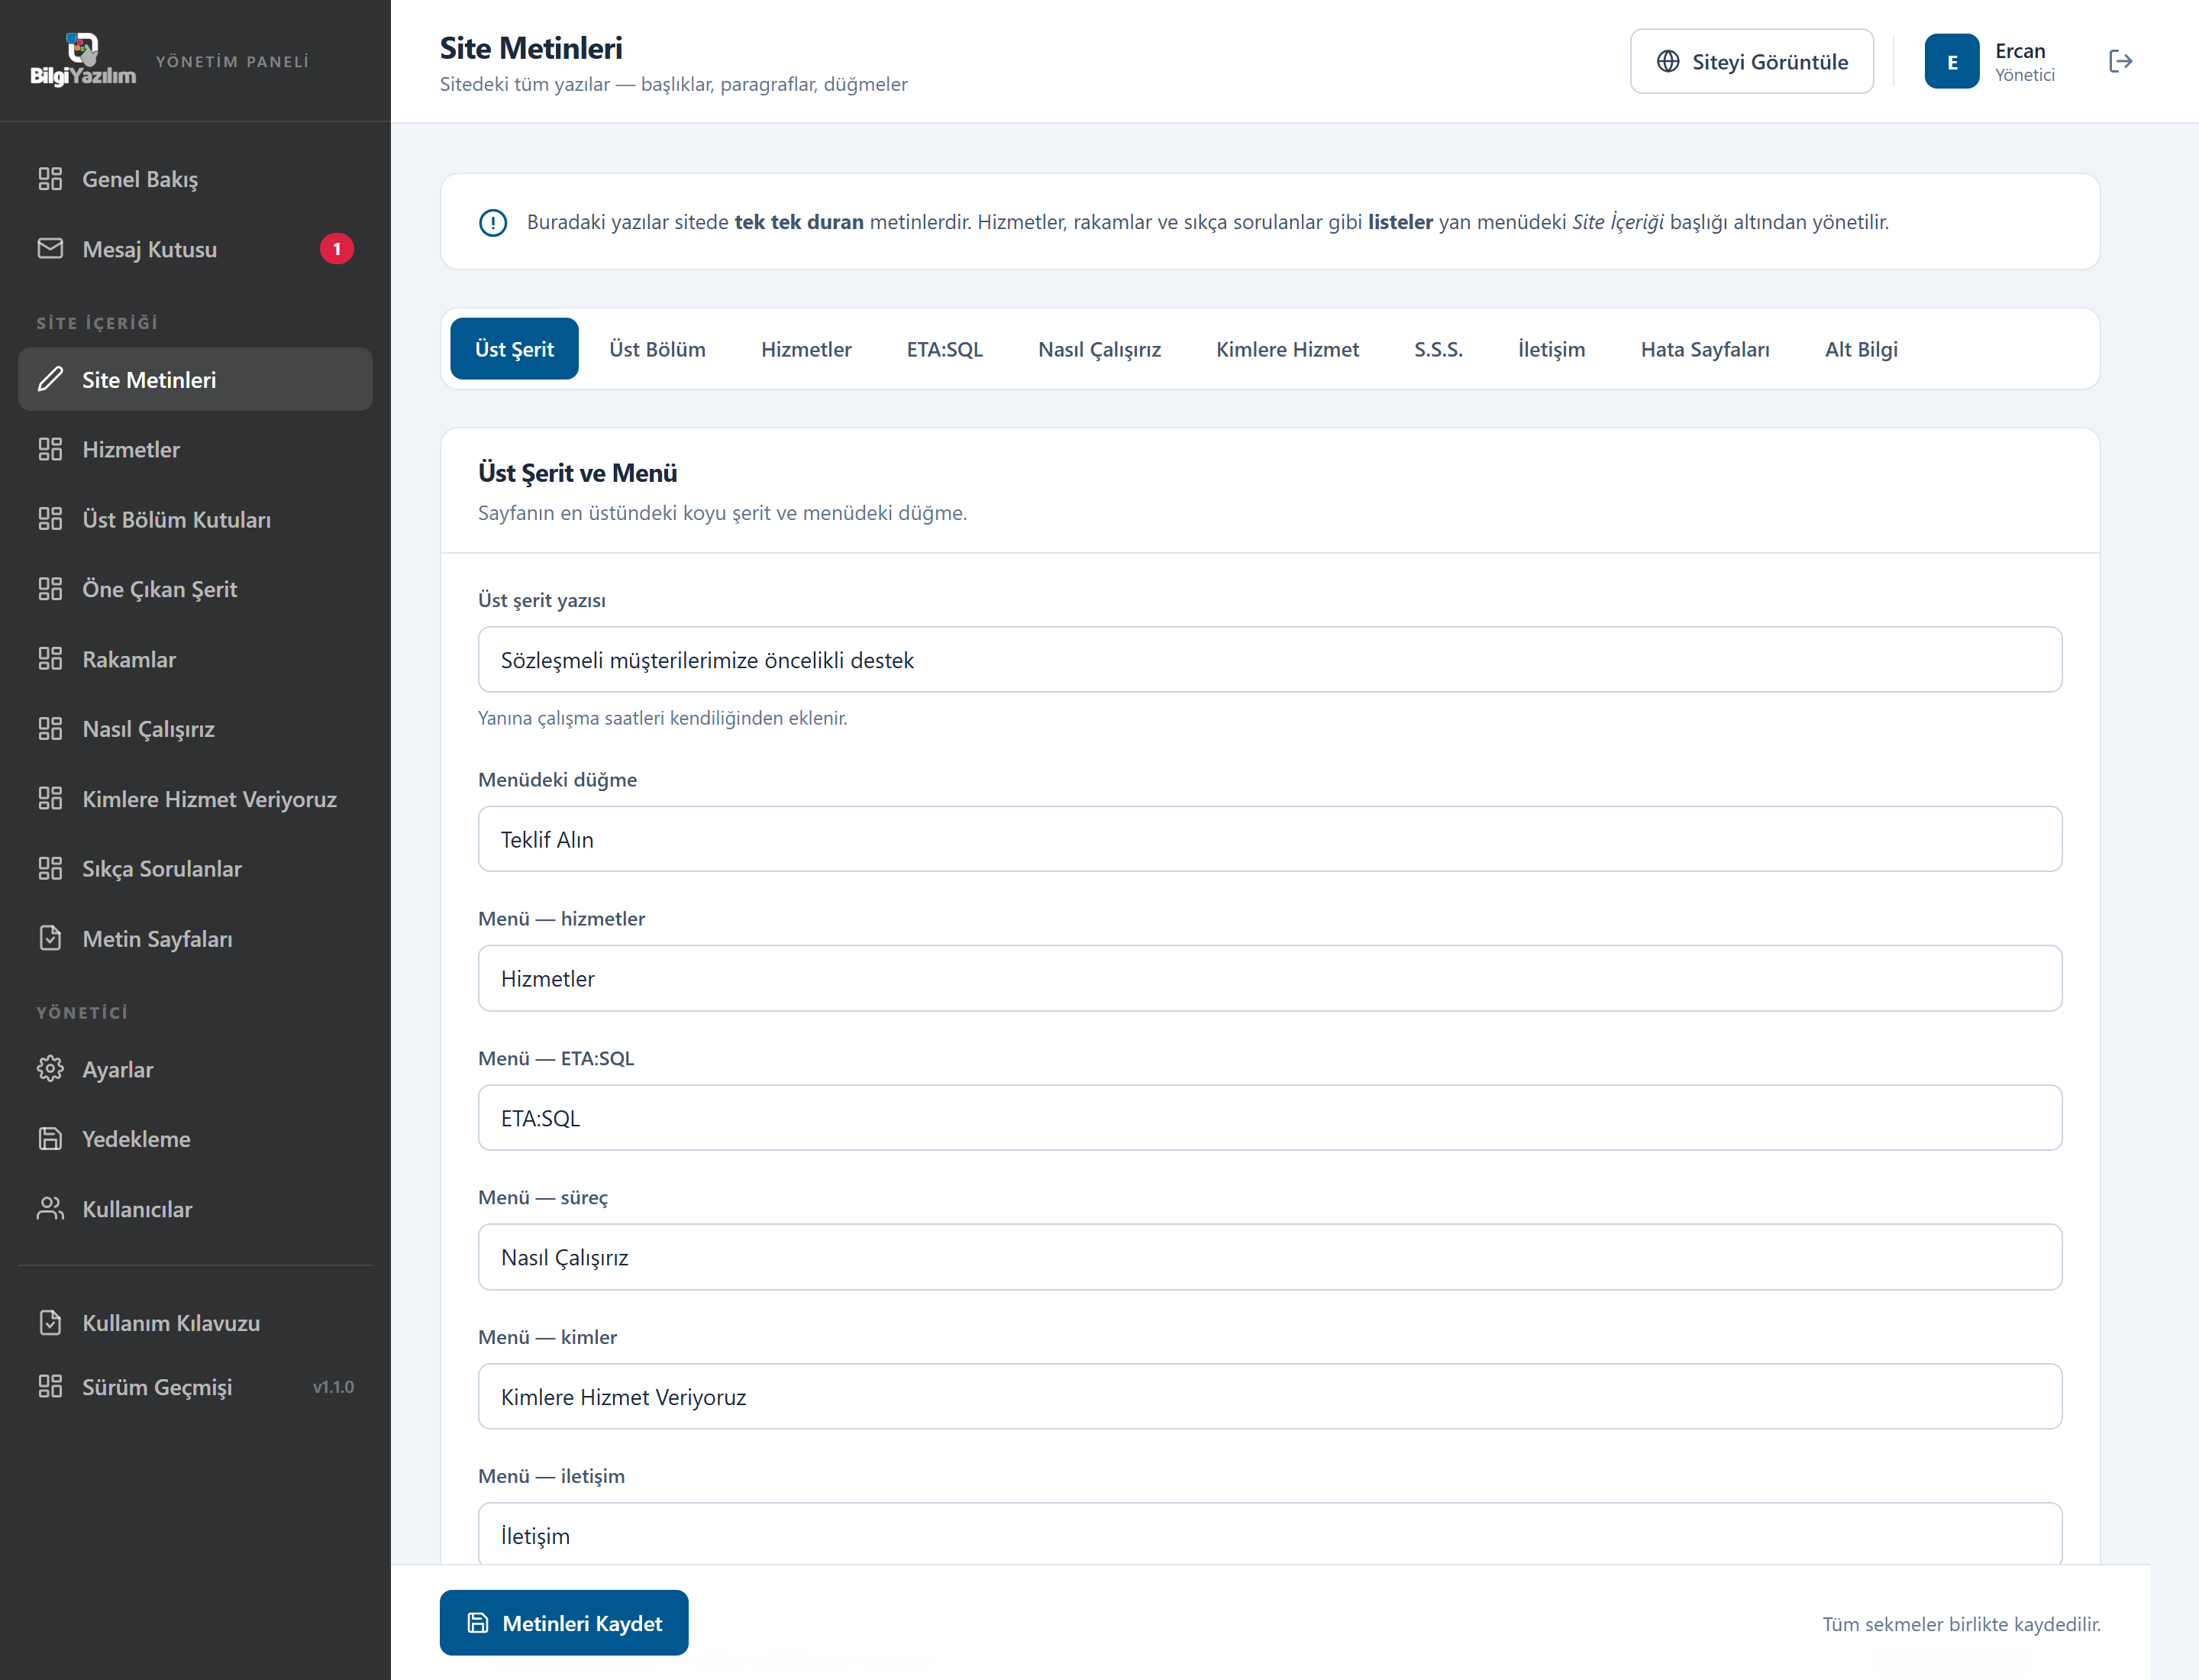
Task: Open Üst Bölüm Kutuları page
Action: pos(195,519)
